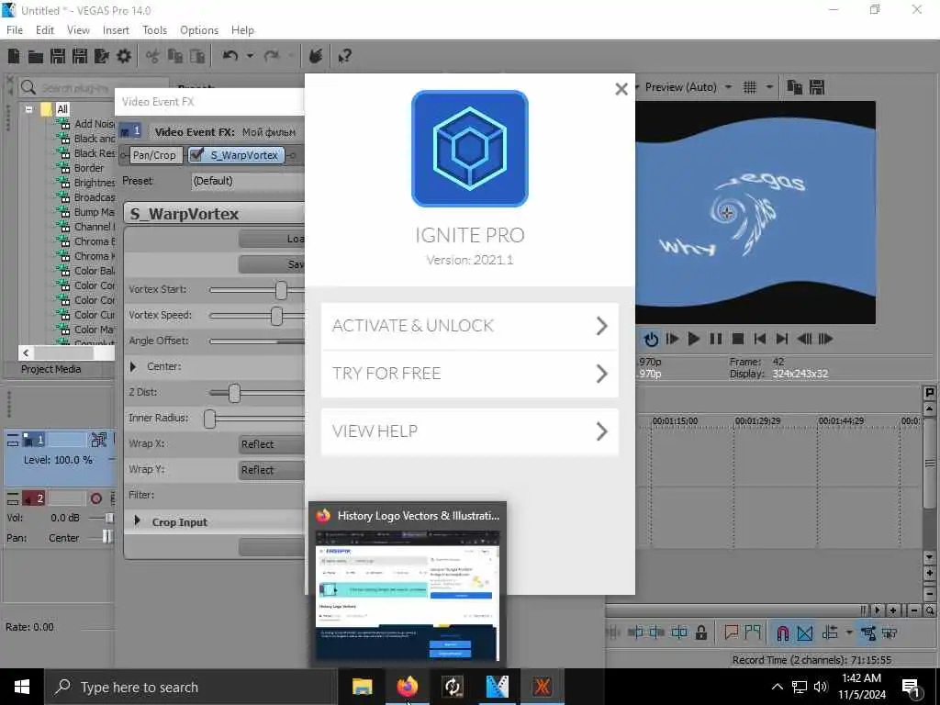Screen dimensions: 940x705
Task: Copy preview snapshot to clipboard icon
Action: click(794, 87)
